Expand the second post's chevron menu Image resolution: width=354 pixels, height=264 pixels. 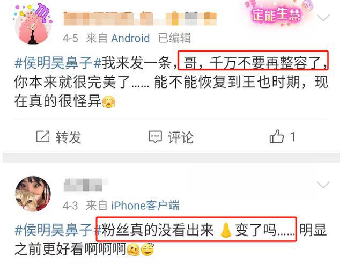click(x=323, y=185)
